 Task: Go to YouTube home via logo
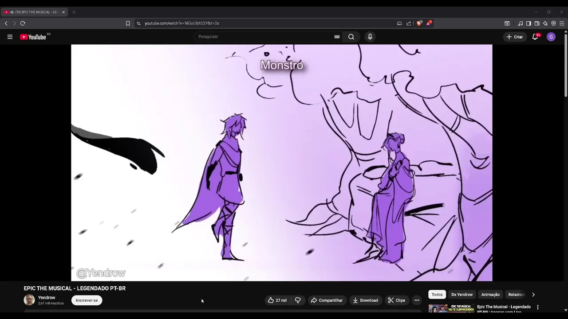[34, 37]
